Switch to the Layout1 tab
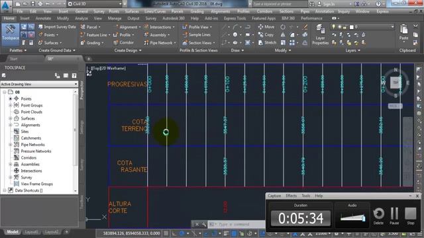 pyautogui.click(x=31, y=232)
